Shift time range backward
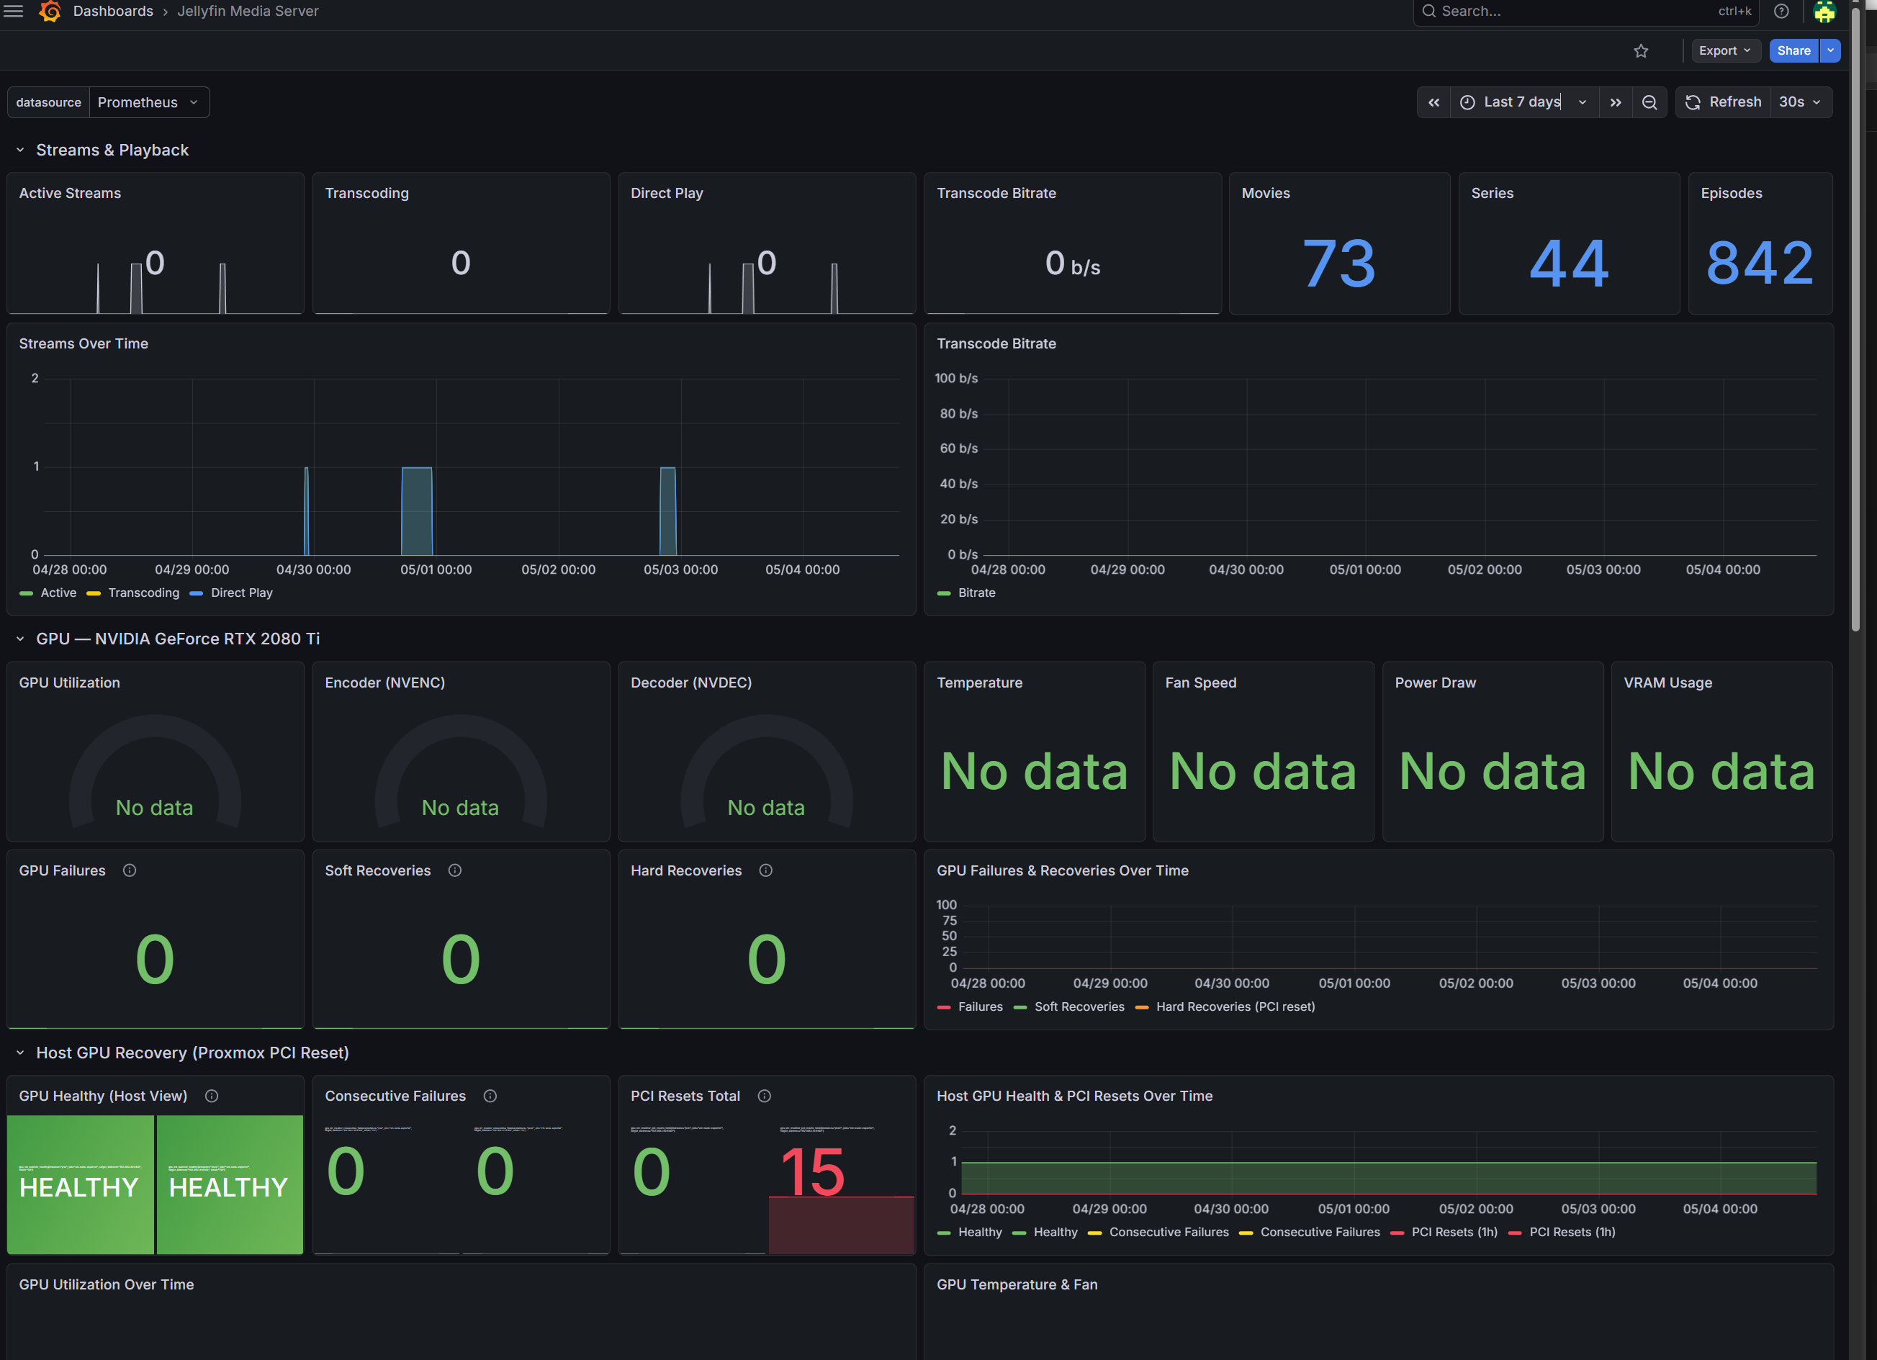Screen dimensions: 1877x1360 [x=1433, y=102]
